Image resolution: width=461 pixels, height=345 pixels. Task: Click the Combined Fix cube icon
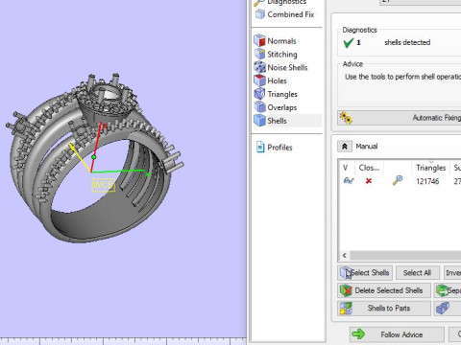260,14
